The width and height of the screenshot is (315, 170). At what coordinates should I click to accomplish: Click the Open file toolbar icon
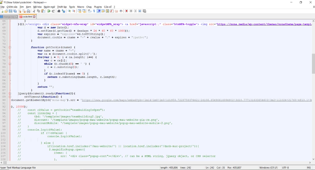tap(6, 11)
